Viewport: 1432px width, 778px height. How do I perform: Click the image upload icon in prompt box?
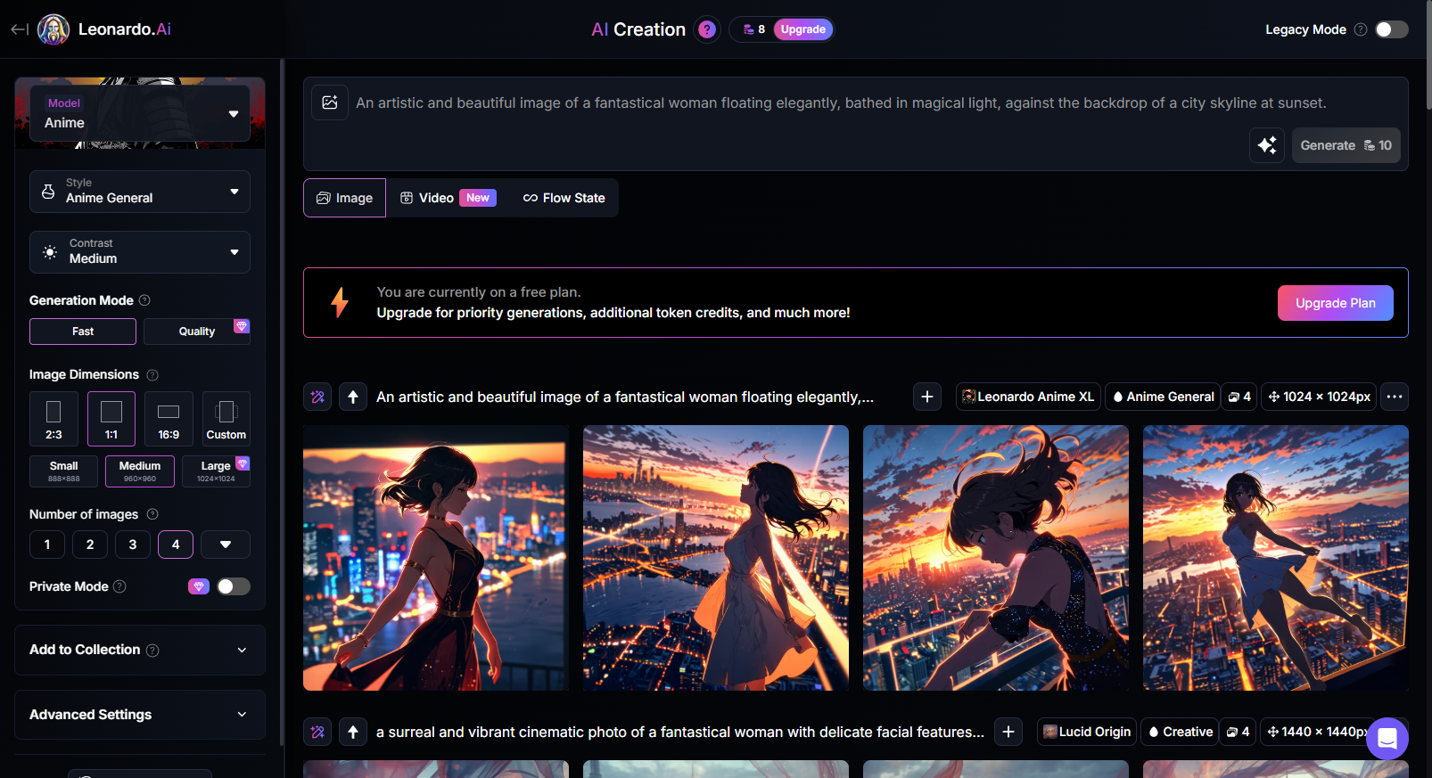pyautogui.click(x=330, y=102)
